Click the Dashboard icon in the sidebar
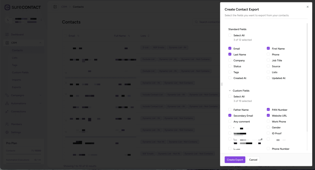 coord(7,34)
